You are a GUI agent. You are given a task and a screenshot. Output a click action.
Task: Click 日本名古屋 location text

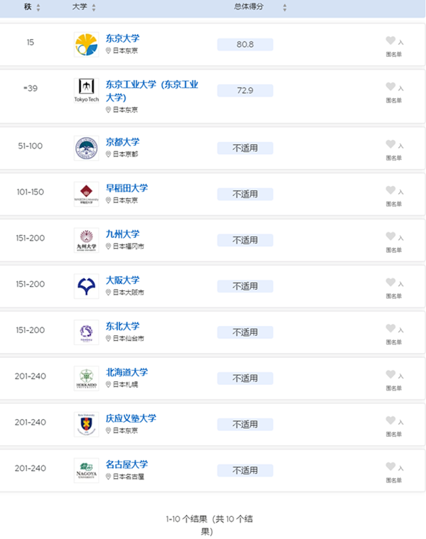click(x=129, y=477)
